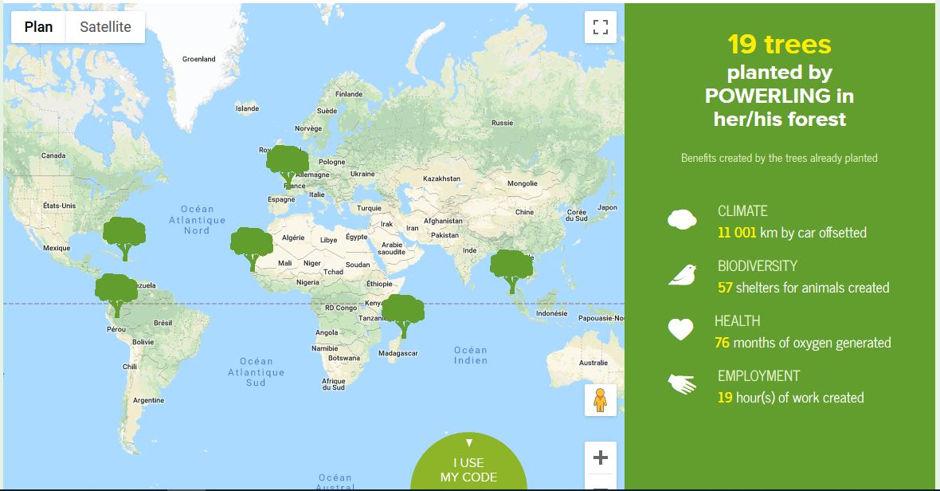
Task: Click the États-Unis map label
Action: click(60, 206)
